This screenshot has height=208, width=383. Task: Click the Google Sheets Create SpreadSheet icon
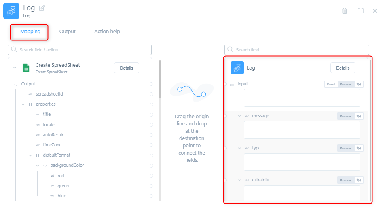(x=26, y=68)
